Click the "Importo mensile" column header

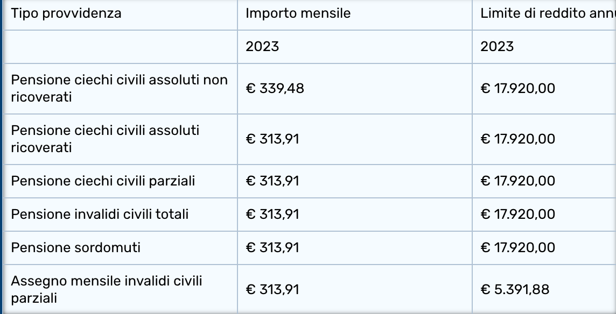(298, 13)
